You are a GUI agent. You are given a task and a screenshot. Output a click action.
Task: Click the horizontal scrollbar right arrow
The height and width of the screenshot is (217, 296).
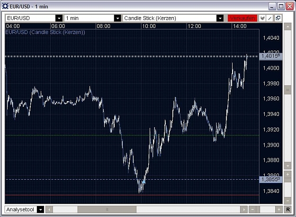[244, 209]
